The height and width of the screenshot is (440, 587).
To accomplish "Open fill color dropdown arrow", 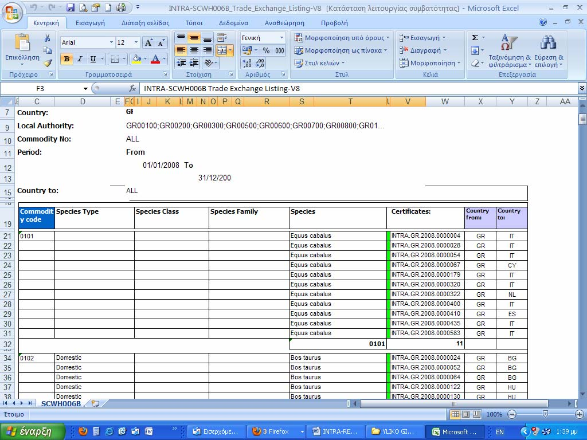I will tap(145, 59).
